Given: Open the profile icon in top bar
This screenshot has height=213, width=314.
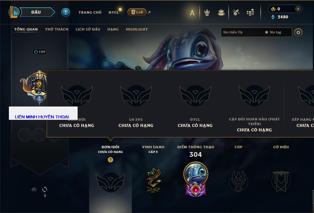Looking at the screenshot, I should (x=192, y=13).
